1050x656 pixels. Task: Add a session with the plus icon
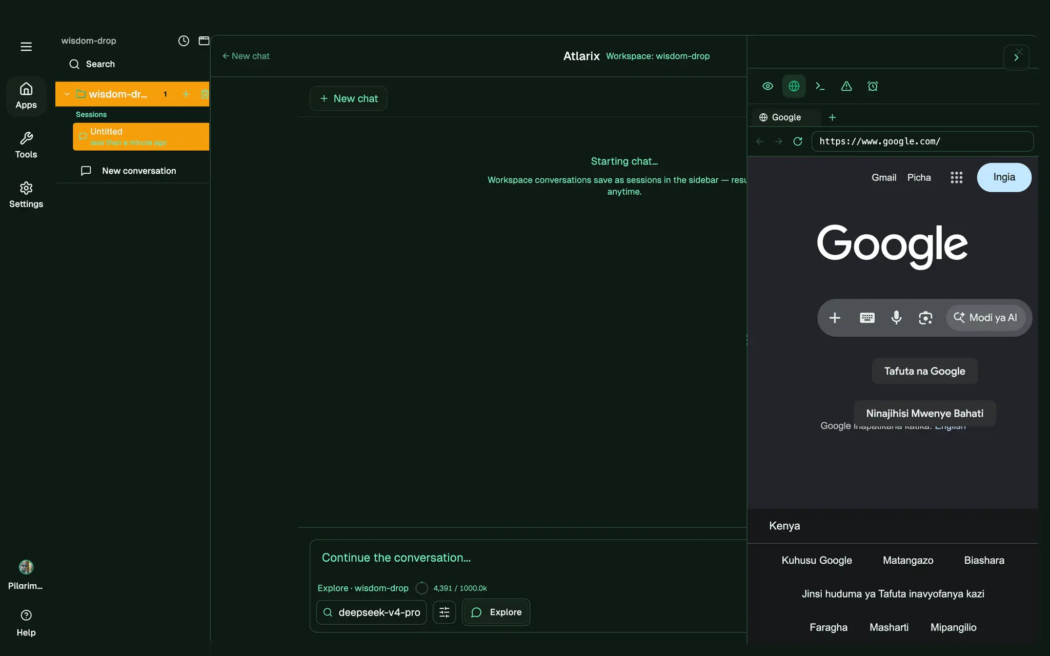click(186, 94)
